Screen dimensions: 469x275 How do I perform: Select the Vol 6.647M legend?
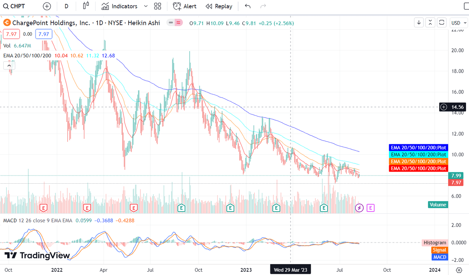click(17, 46)
